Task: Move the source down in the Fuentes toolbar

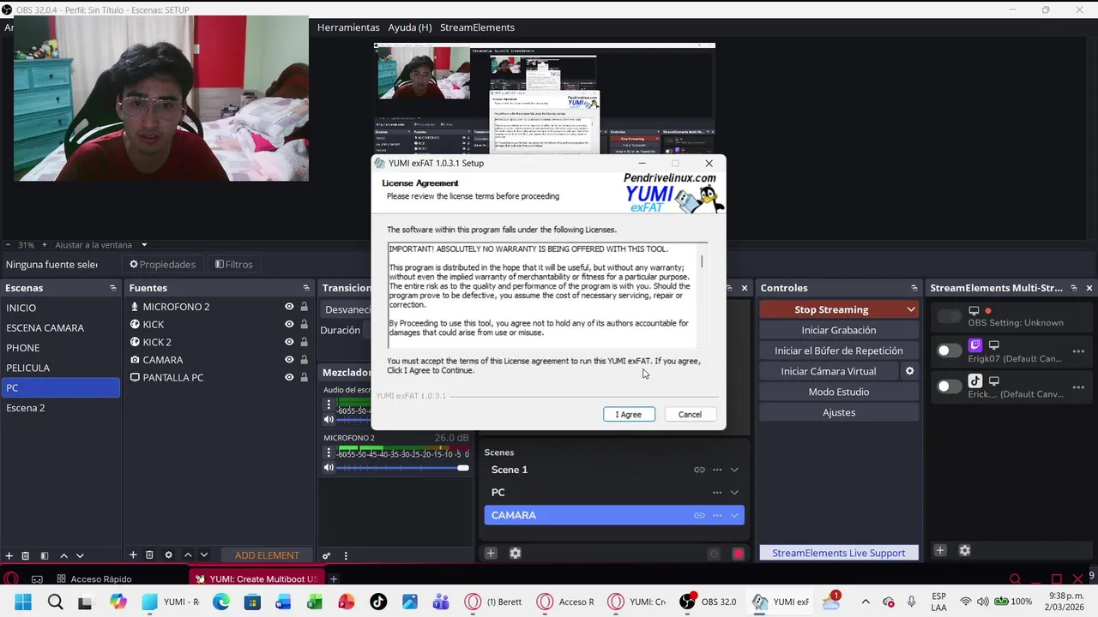Action: [x=203, y=555]
